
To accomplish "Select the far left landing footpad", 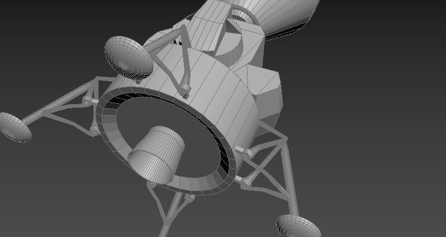I will point(15,127).
